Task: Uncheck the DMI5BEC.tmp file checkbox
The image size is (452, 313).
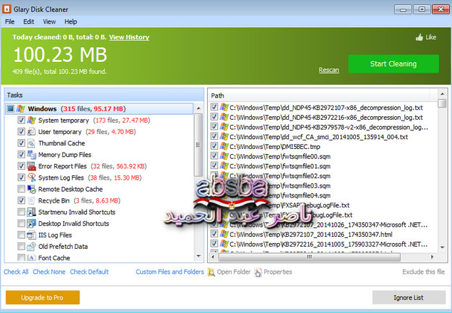Action: [214, 146]
